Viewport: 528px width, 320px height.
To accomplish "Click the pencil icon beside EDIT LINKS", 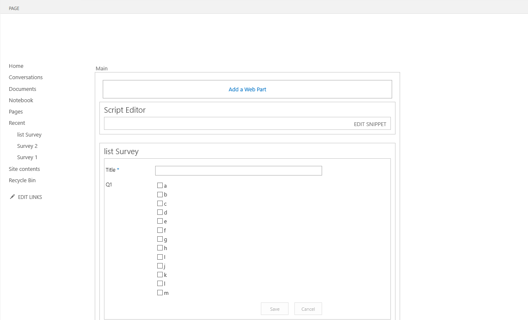I will (x=13, y=197).
